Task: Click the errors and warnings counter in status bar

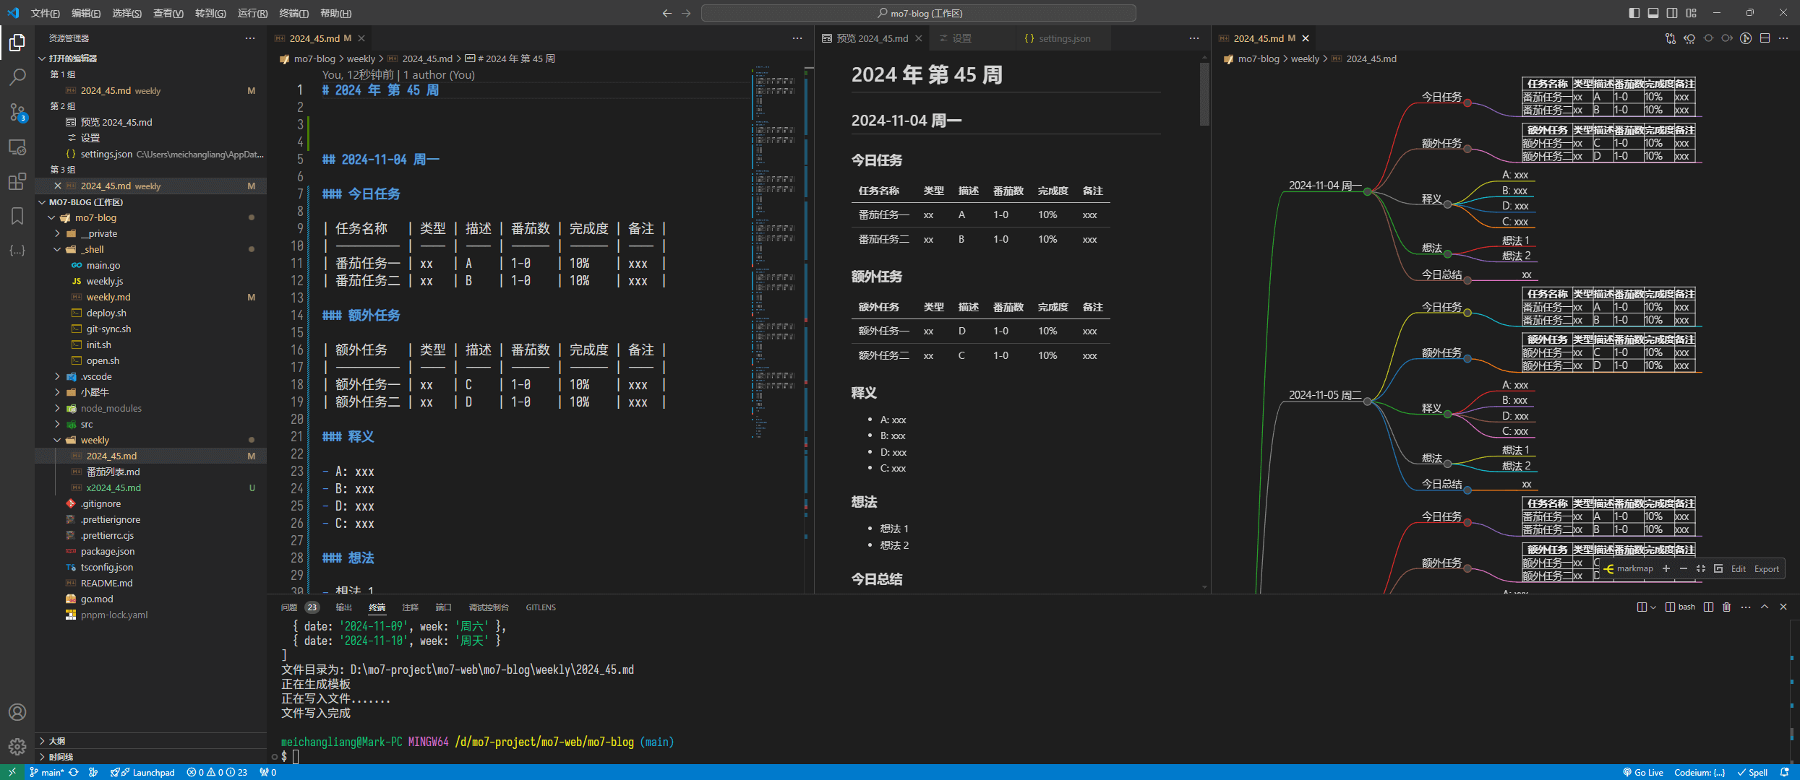Action: click(217, 772)
